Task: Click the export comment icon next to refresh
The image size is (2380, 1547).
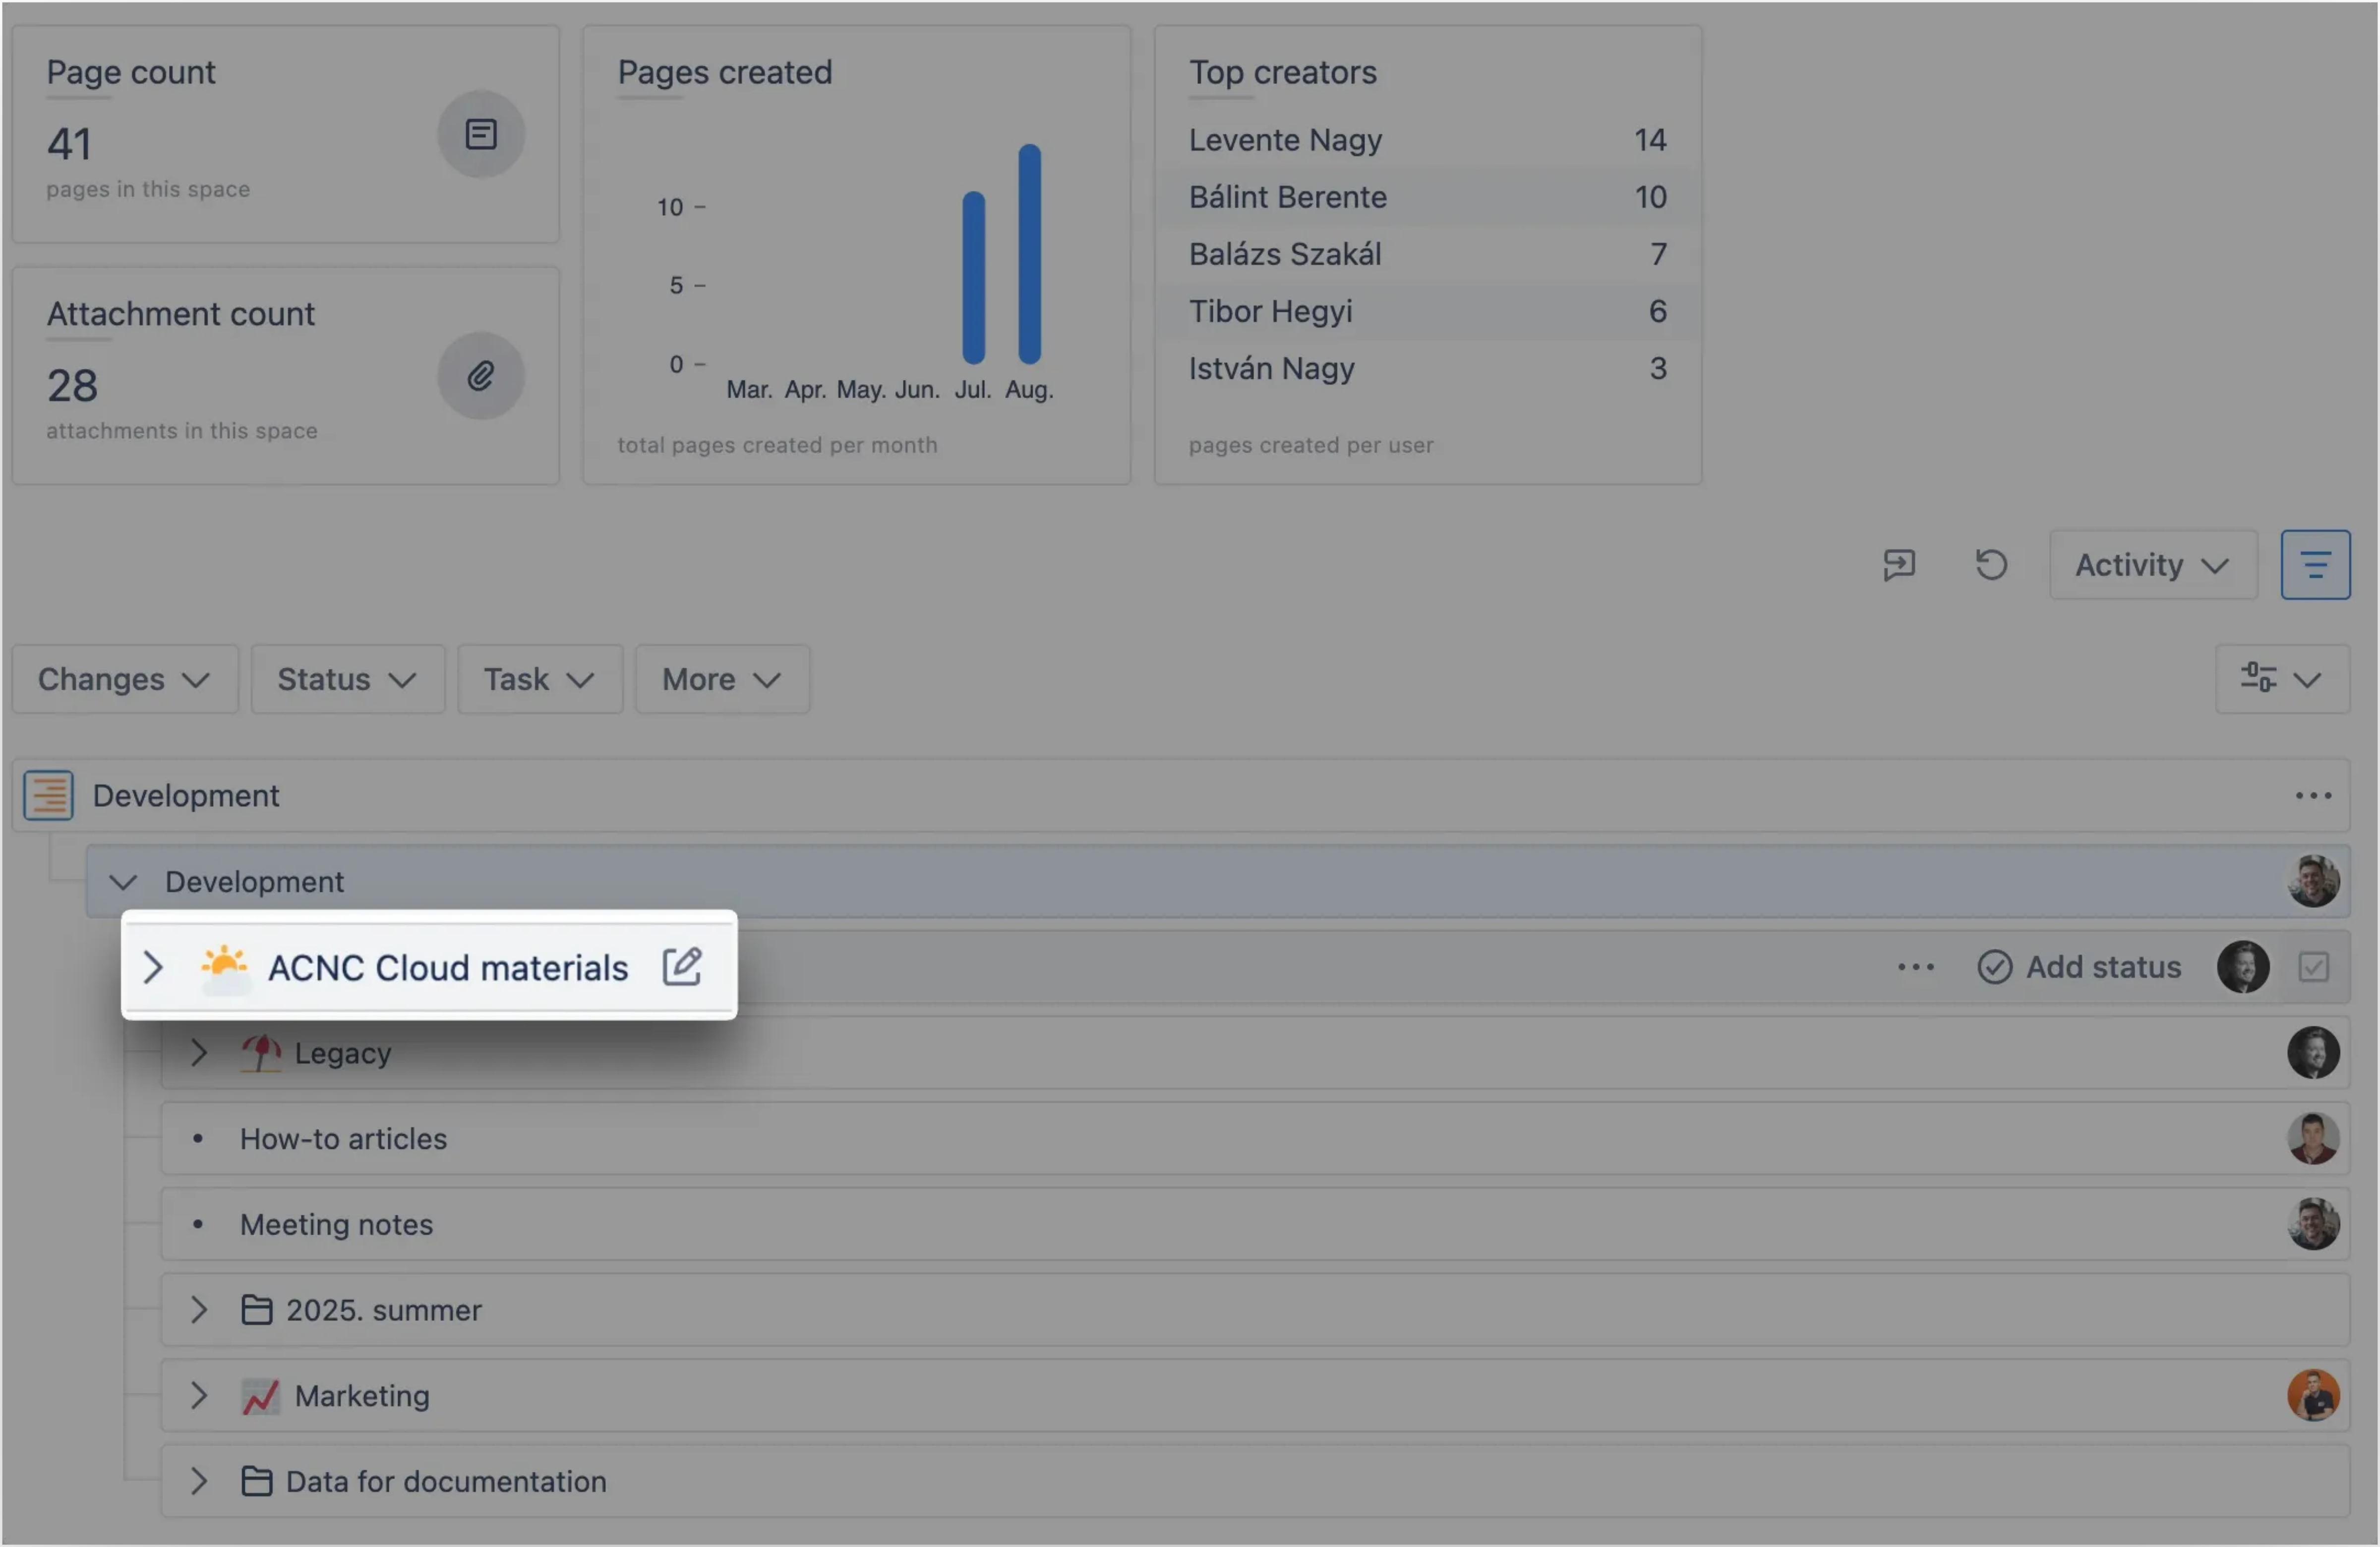Action: pos(1898,565)
